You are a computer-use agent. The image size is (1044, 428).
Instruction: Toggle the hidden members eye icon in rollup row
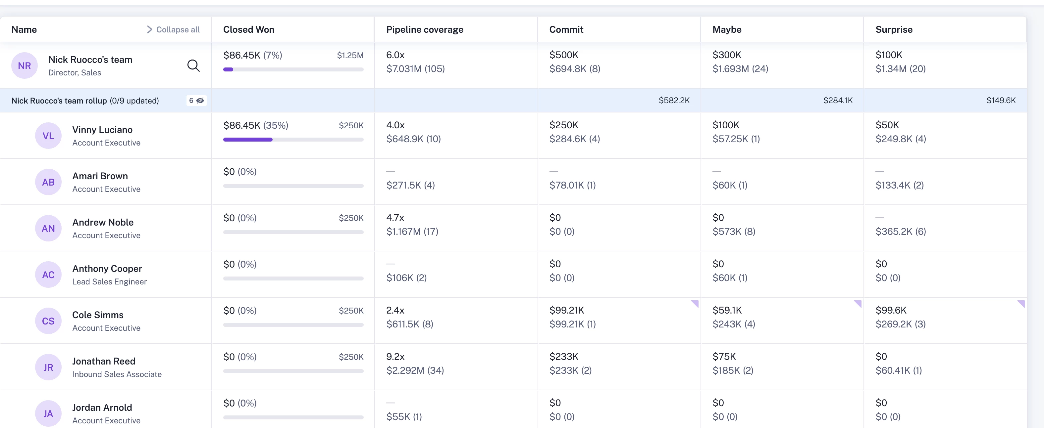tap(200, 101)
